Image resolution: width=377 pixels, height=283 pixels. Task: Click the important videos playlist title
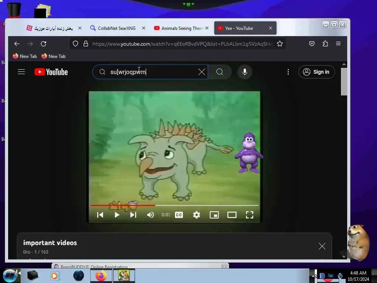coord(50,243)
